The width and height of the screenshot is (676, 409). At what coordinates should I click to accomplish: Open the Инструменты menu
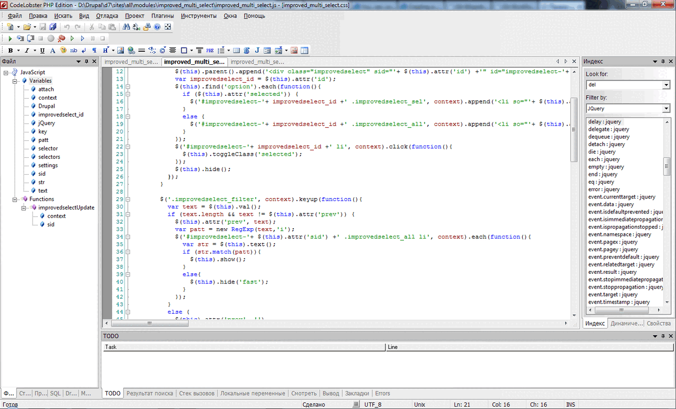[199, 16]
